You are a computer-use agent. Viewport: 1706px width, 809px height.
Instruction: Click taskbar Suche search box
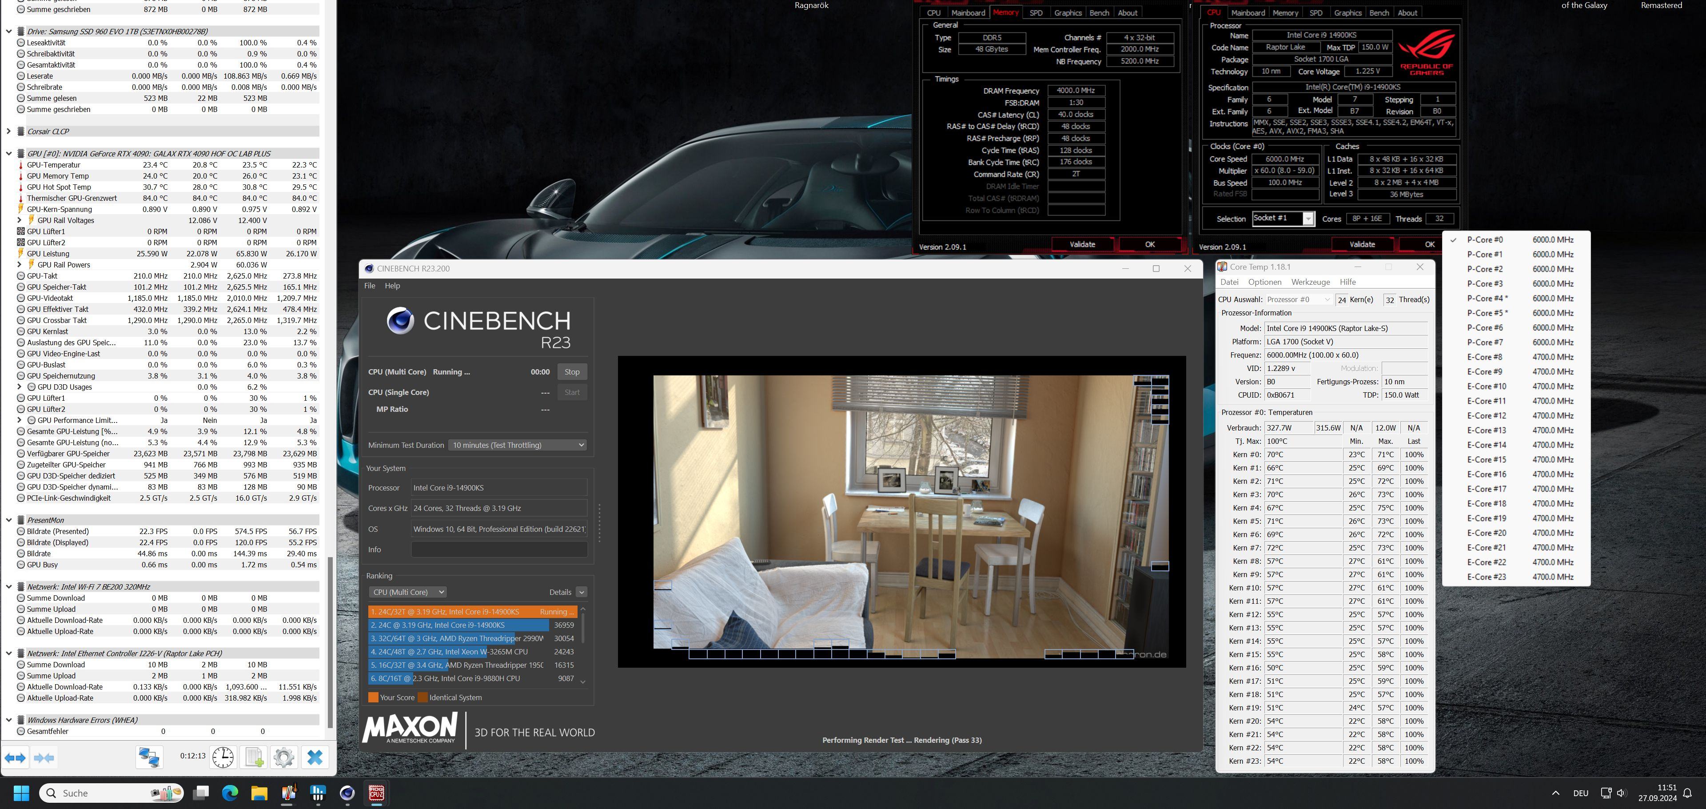(x=111, y=793)
